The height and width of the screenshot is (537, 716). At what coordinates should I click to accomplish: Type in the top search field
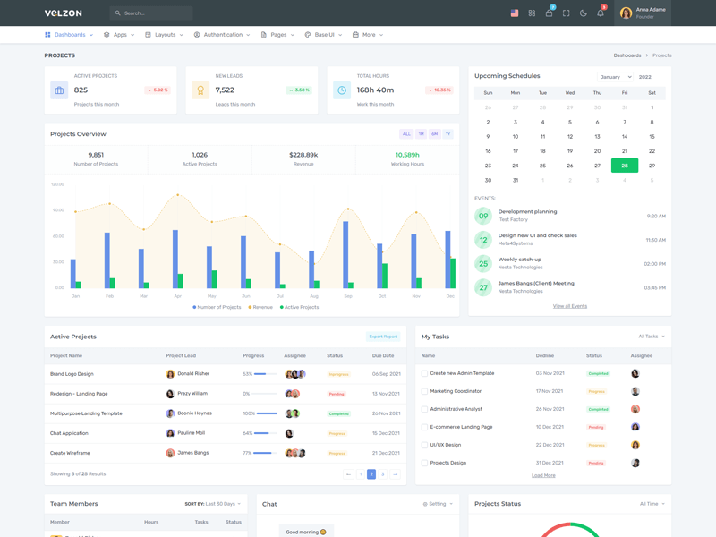(150, 13)
